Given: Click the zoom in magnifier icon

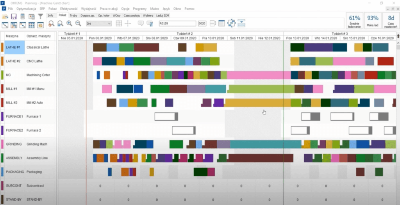Looking at the screenshot, I should pyautogui.click(x=69, y=23).
